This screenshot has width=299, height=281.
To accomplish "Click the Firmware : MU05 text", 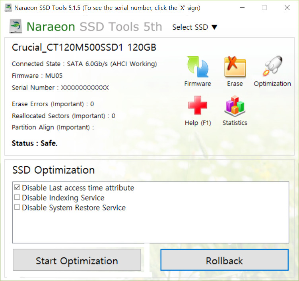I will tap(37, 76).
